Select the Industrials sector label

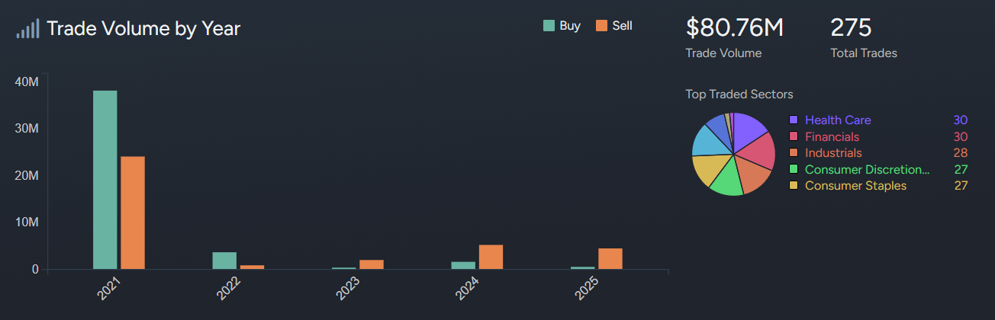(833, 153)
